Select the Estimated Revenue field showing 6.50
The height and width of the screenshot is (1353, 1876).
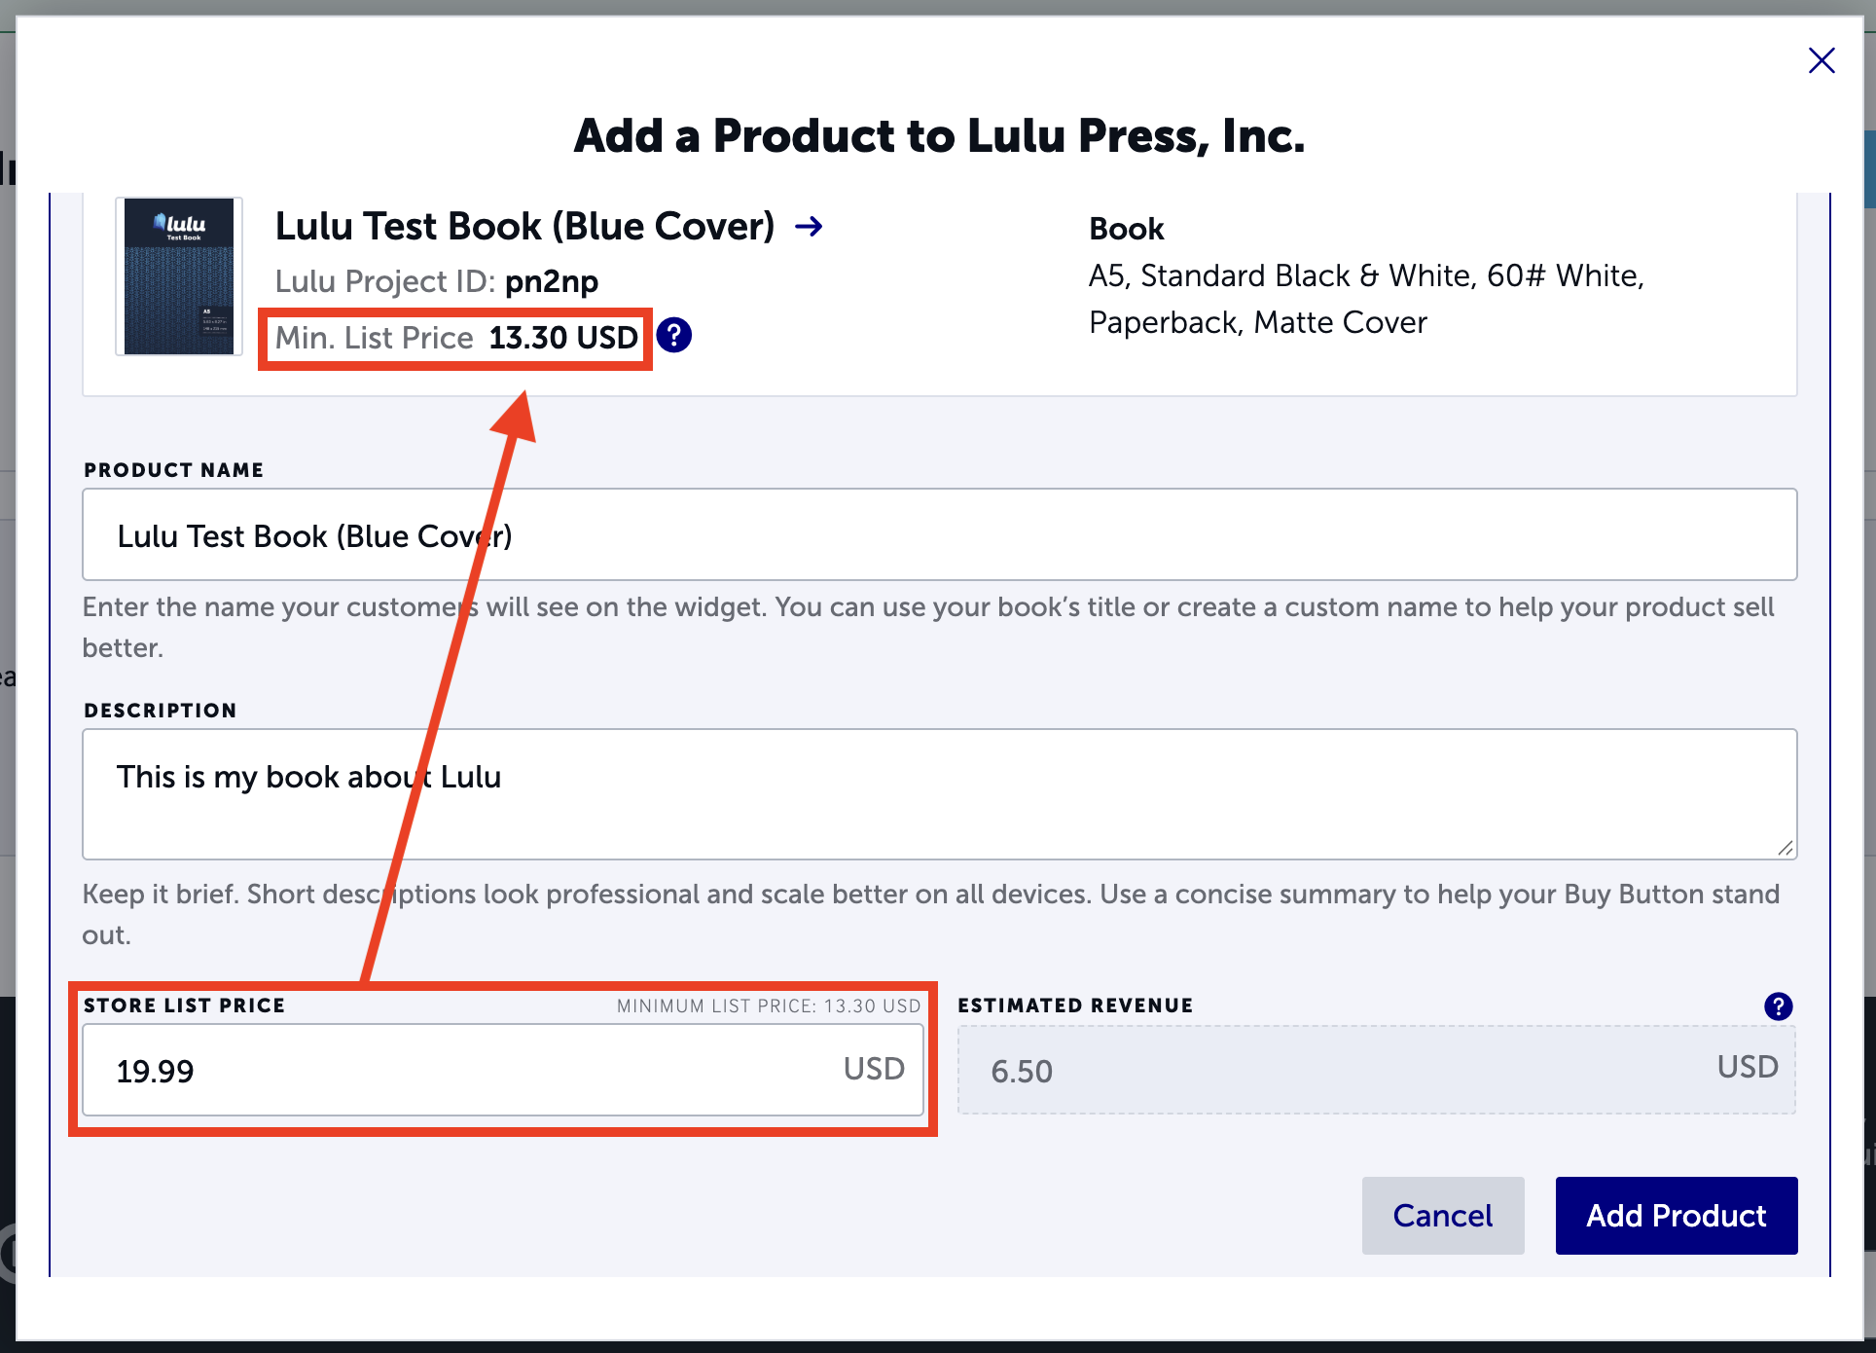coord(1377,1070)
